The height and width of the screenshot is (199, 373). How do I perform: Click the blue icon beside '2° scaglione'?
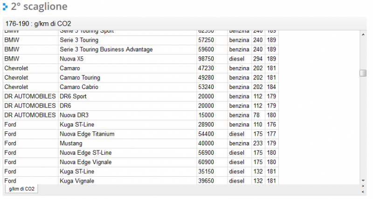[x=5, y=7]
